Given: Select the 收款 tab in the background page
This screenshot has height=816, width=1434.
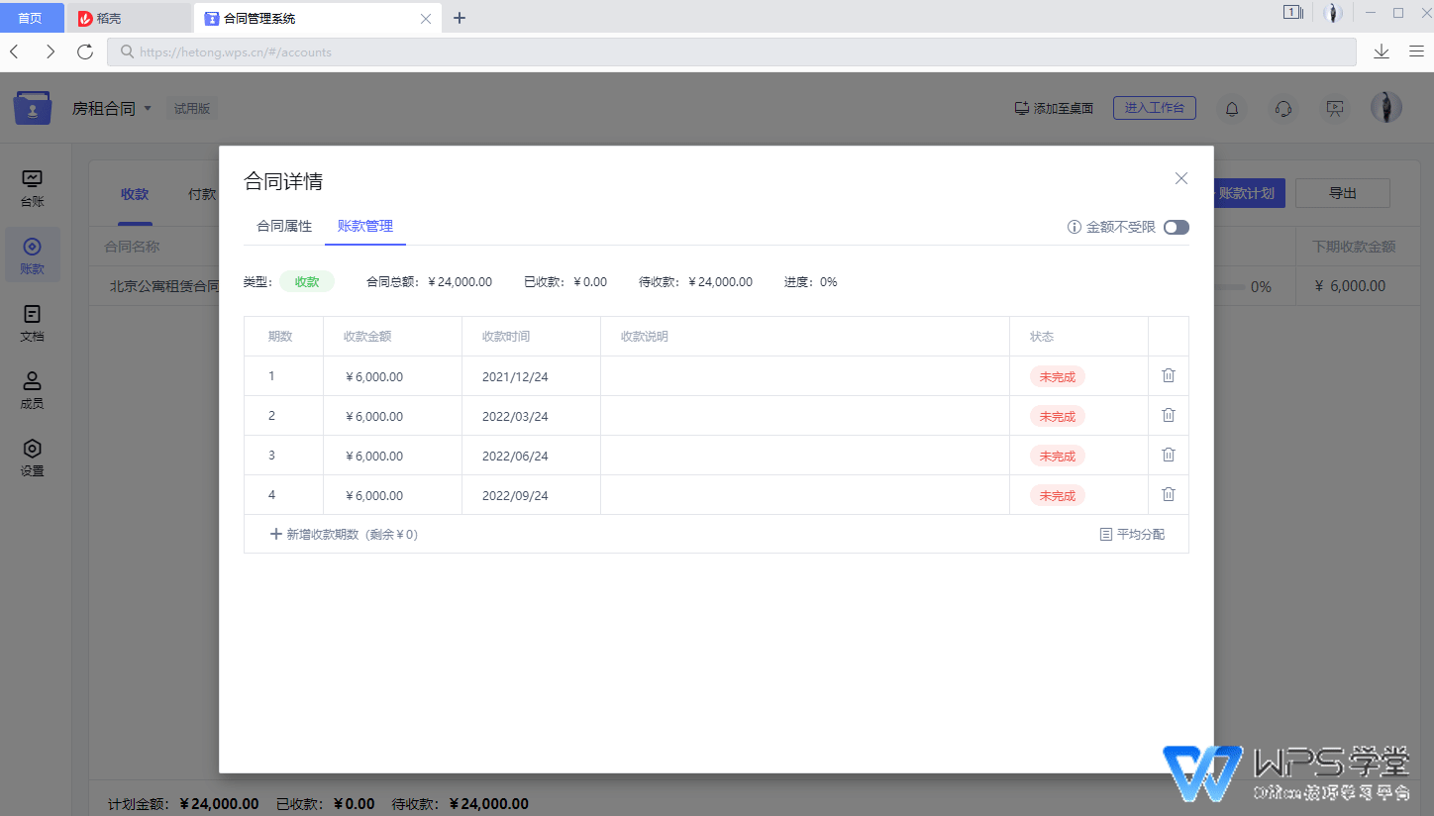Looking at the screenshot, I should pyautogui.click(x=135, y=194).
